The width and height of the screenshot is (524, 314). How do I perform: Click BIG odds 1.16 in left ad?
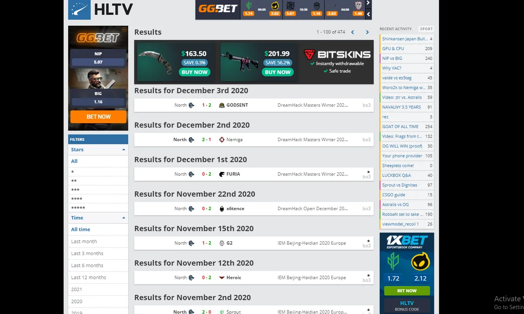pyautogui.click(x=98, y=102)
